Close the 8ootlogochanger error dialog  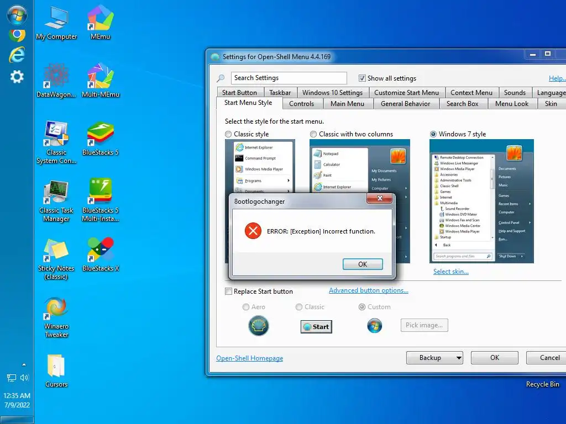379,198
